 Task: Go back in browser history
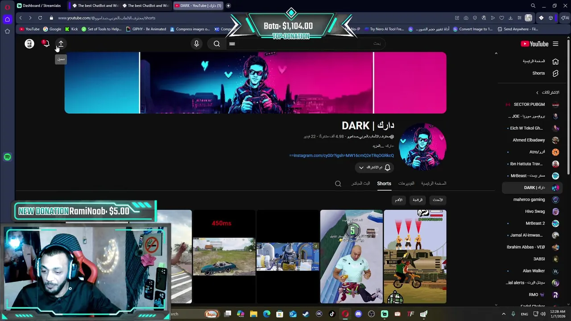click(21, 18)
